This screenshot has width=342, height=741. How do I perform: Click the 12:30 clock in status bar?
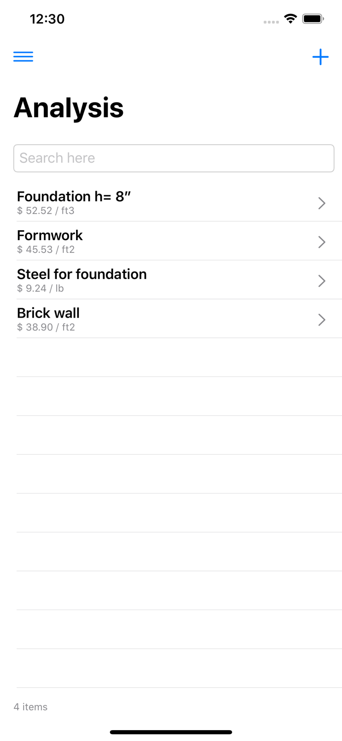click(47, 19)
